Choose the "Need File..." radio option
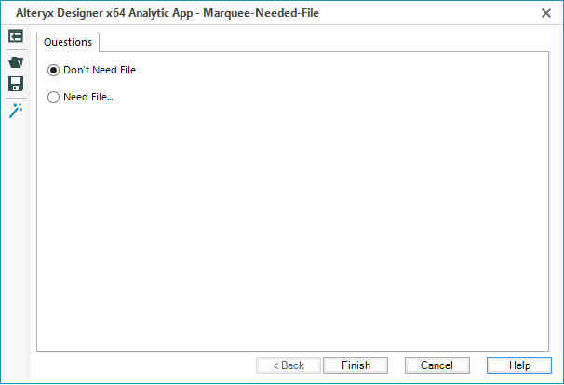Image resolution: width=564 pixels, height=385 pixels. pos(53,97)
